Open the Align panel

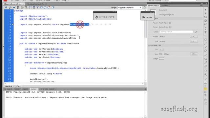(x=147, y=17)
